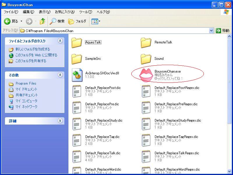233x175 pixels.
Task: Toggle the Folders (フォルダ) pane button
Action: pyautogui.click(x=77, y=21)
